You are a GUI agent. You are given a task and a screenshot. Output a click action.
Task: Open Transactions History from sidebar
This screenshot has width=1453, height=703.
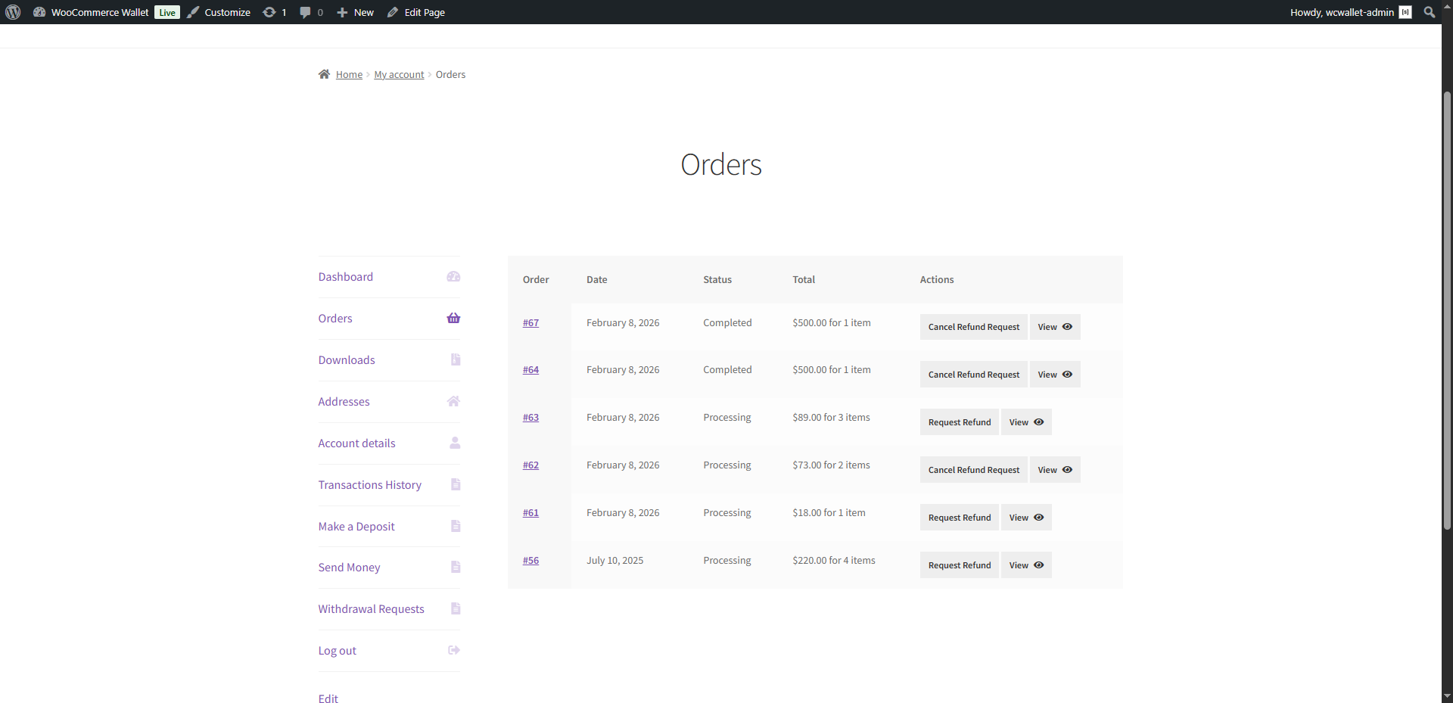point(369,485)
